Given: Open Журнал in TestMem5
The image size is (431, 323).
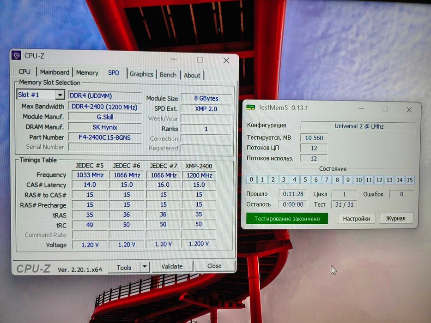Looking at the screenshot, I should click(x=395, y=218).
